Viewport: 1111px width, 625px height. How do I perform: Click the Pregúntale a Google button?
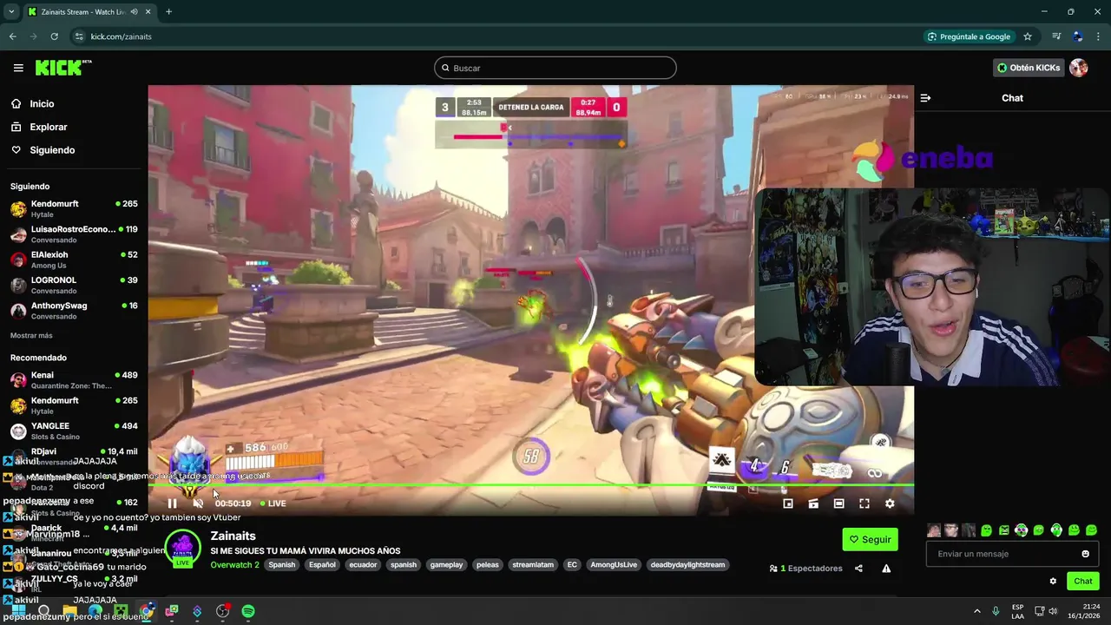point(969,36)
